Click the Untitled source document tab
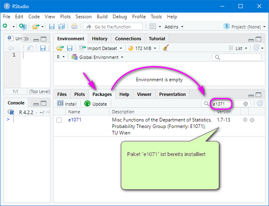Viewport: 269px width, 206px height. 15,38
